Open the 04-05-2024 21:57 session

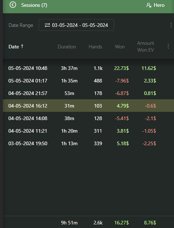(88, 93)
